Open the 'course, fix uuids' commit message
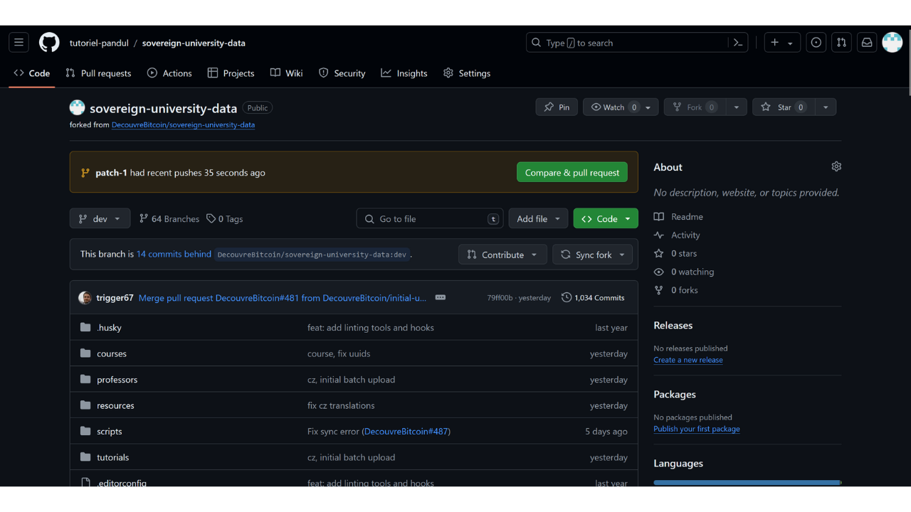The width and height of the screenshot is (911, 512). (339, 353)
